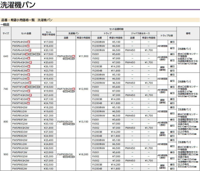Click the pan price ¥11,900

pyautogui.click(x=83, y=56)
